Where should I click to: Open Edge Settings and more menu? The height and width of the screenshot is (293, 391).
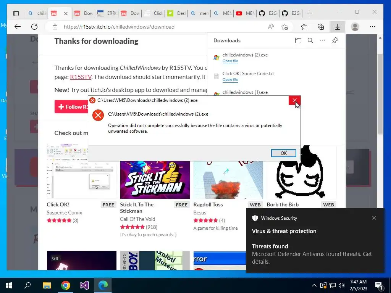coord(373,27)
